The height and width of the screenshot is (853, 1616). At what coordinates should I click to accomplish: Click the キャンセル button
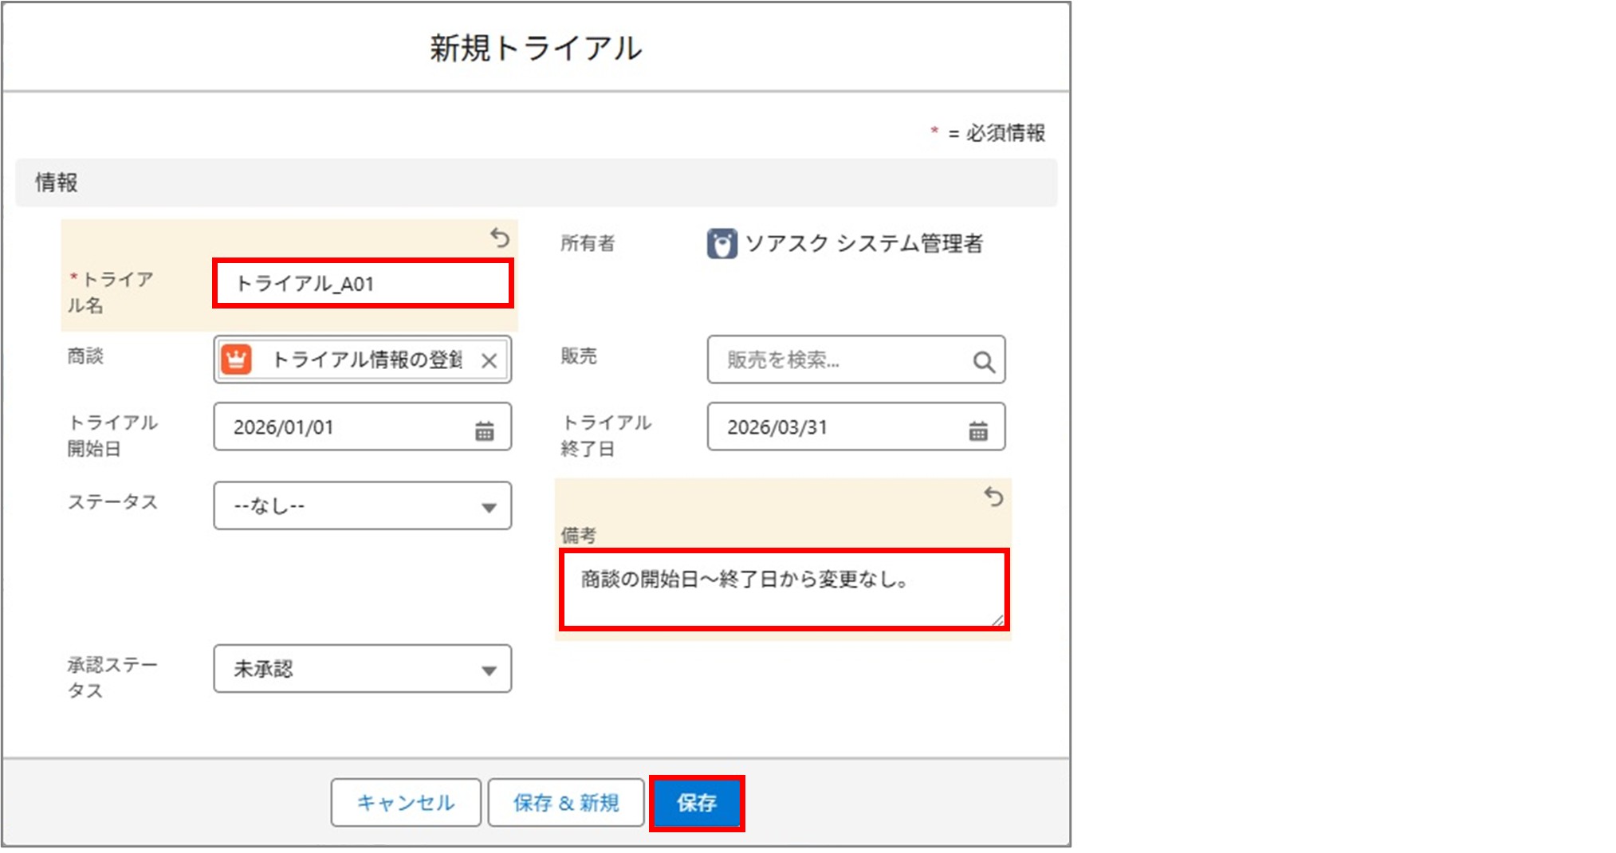tap(406, 803)
